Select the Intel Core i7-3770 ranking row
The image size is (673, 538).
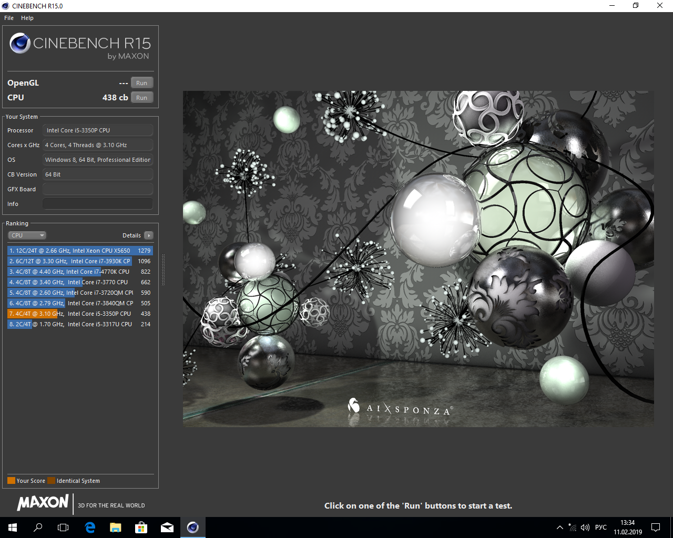point(80,282)
